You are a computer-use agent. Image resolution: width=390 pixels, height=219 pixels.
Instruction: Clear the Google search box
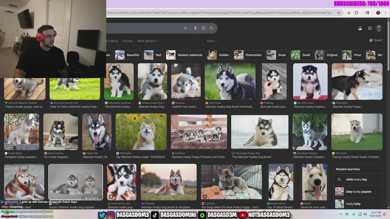pos(185,28)
